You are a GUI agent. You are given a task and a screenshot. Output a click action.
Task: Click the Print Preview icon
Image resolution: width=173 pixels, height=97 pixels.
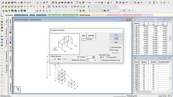point(56,2)
